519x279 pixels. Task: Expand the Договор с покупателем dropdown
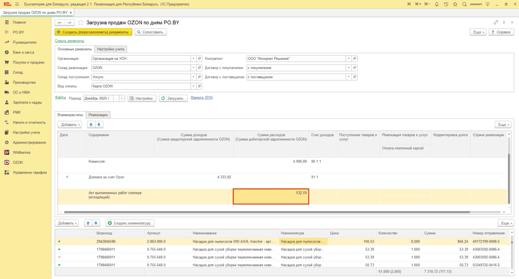[349, 67]
